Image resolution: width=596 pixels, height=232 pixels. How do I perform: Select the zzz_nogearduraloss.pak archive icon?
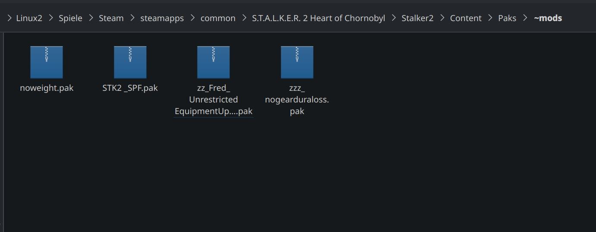tap(297, 62)
